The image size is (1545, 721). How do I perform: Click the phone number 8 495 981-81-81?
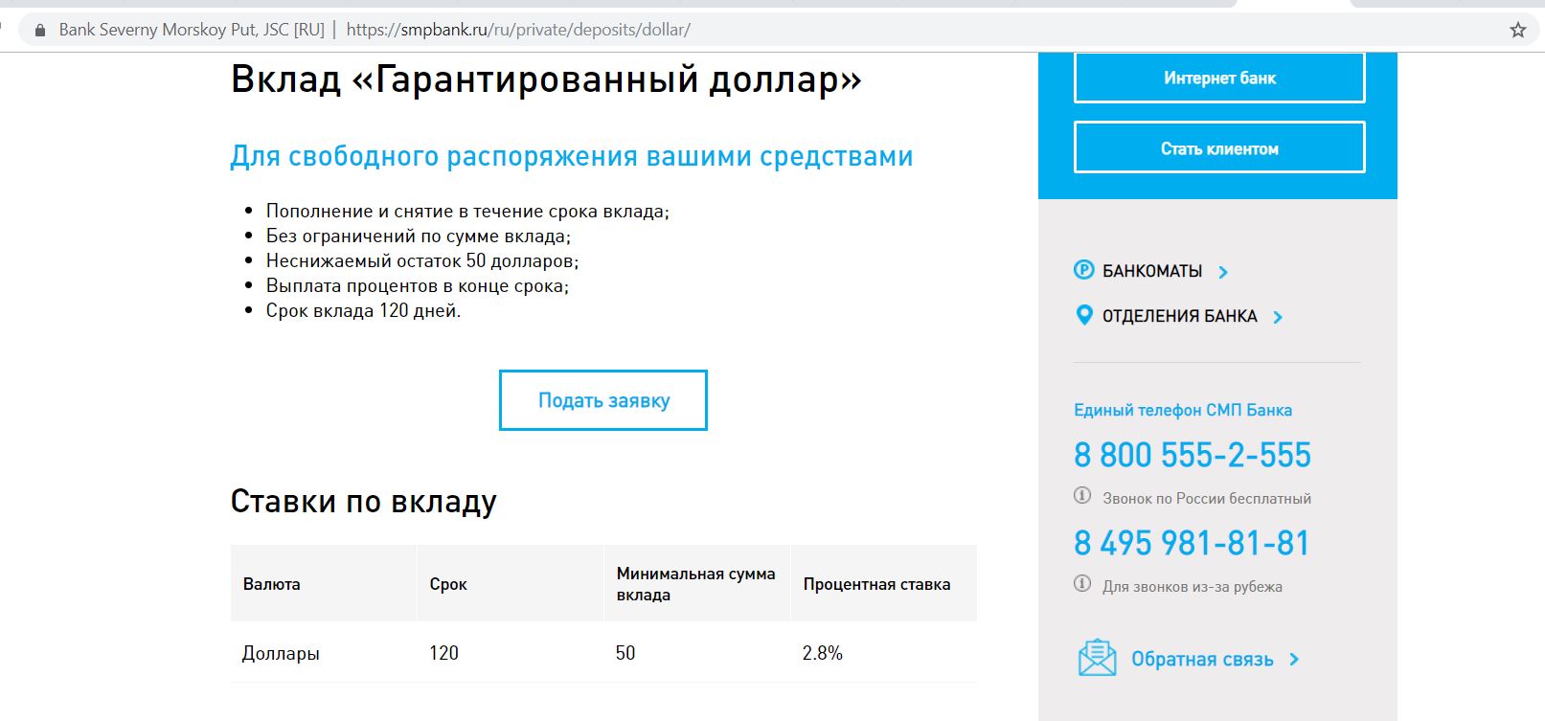1192,543
